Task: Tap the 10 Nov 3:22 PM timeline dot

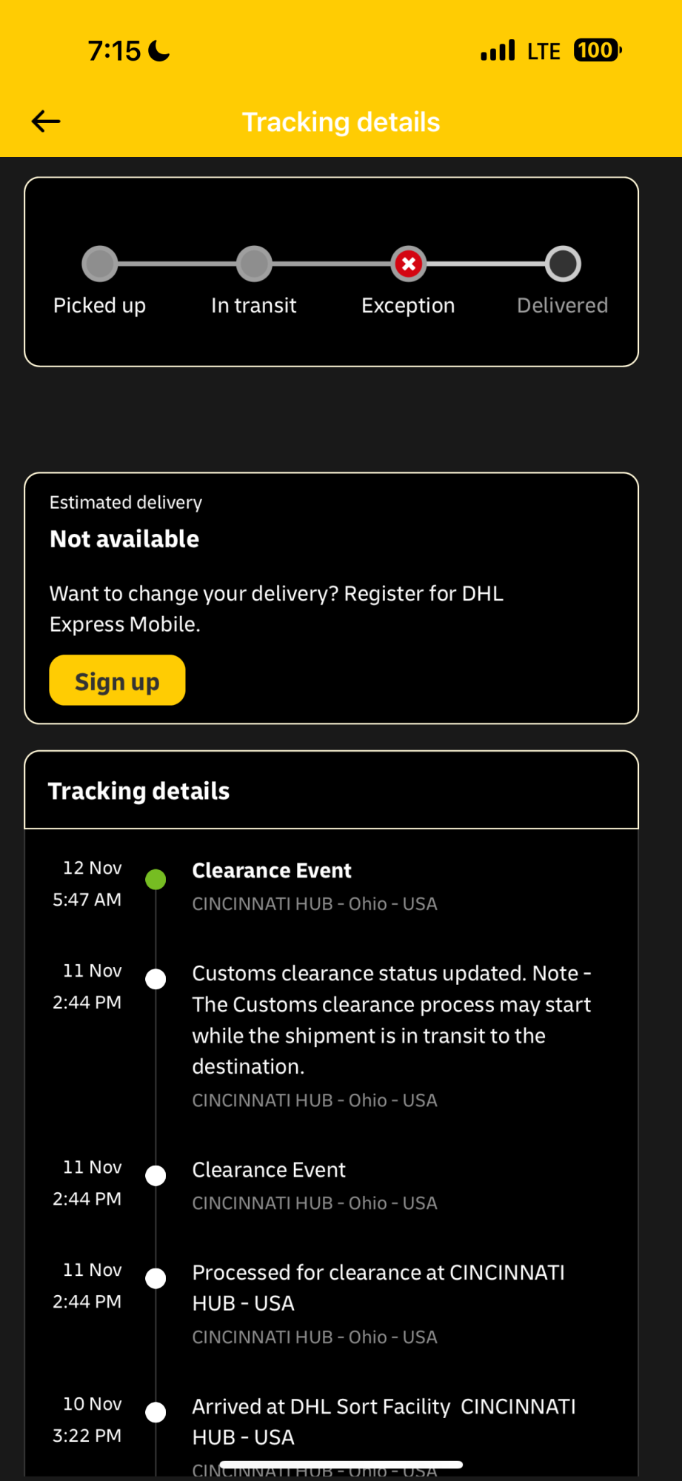Action: (x=156, y=1412)
